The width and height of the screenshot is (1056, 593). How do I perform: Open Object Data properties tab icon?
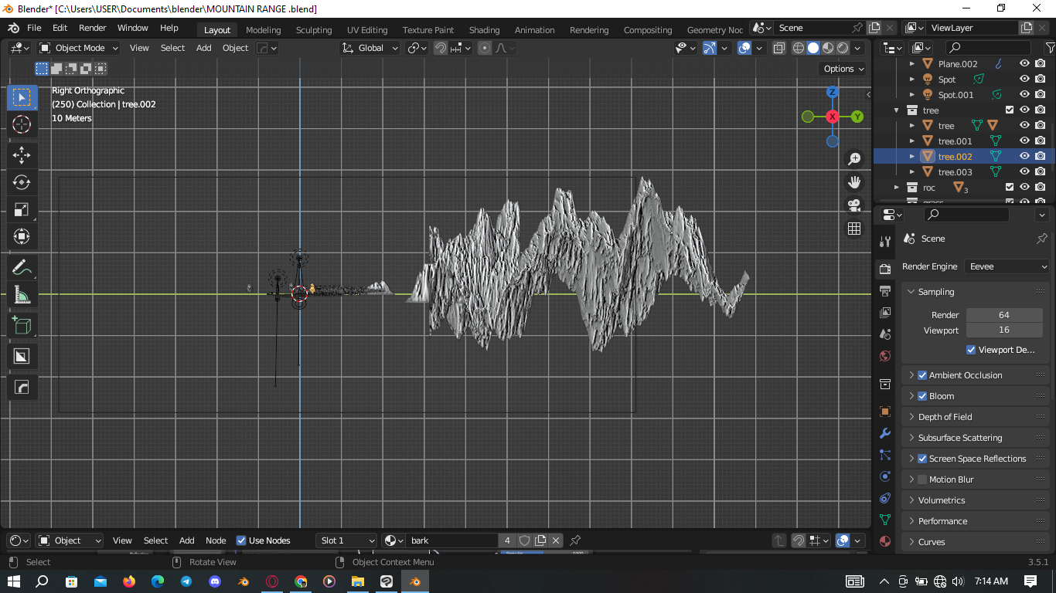pyautogui.click(x=885, y=520)
